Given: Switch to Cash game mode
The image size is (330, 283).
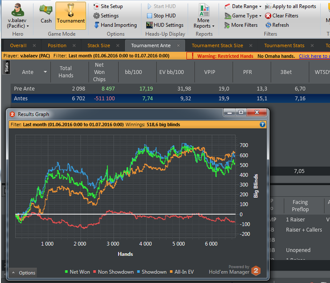Looking at the screenshot, I should (x=46, y=14).
